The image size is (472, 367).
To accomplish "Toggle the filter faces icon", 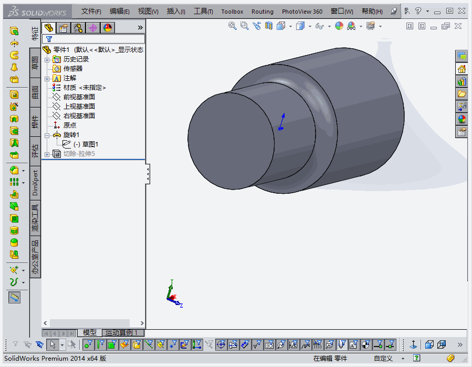I will [x=112, y=344].
